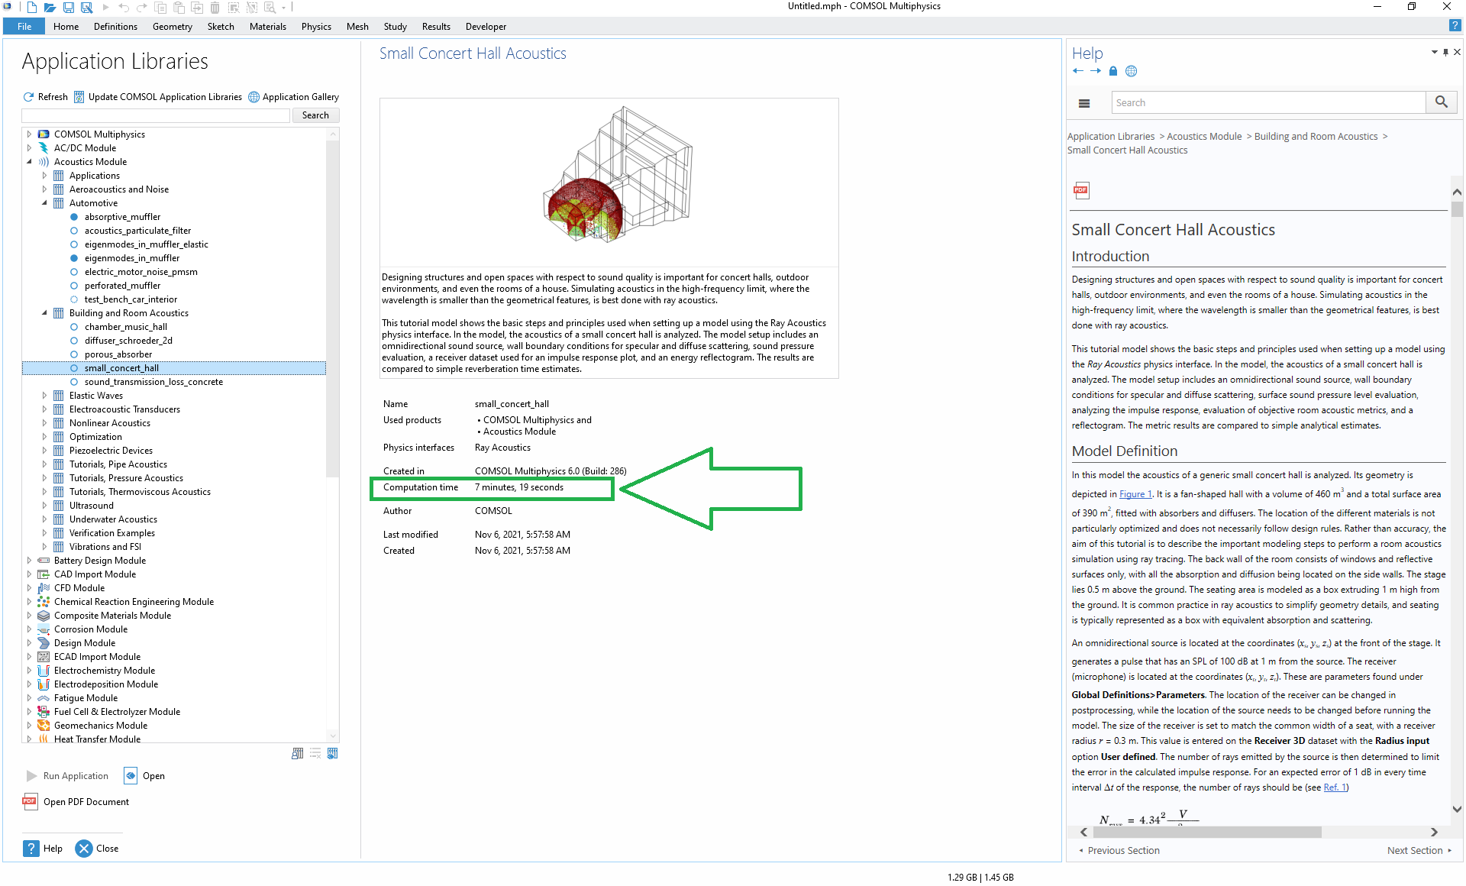Open the Results ribbon tab
The height and width of the screenshot is (886, 1466).
click(436, 26)
